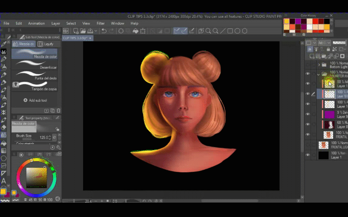Toggle visibility of the 9% purple layer
348x217 pixels.
tap(308, 114)
